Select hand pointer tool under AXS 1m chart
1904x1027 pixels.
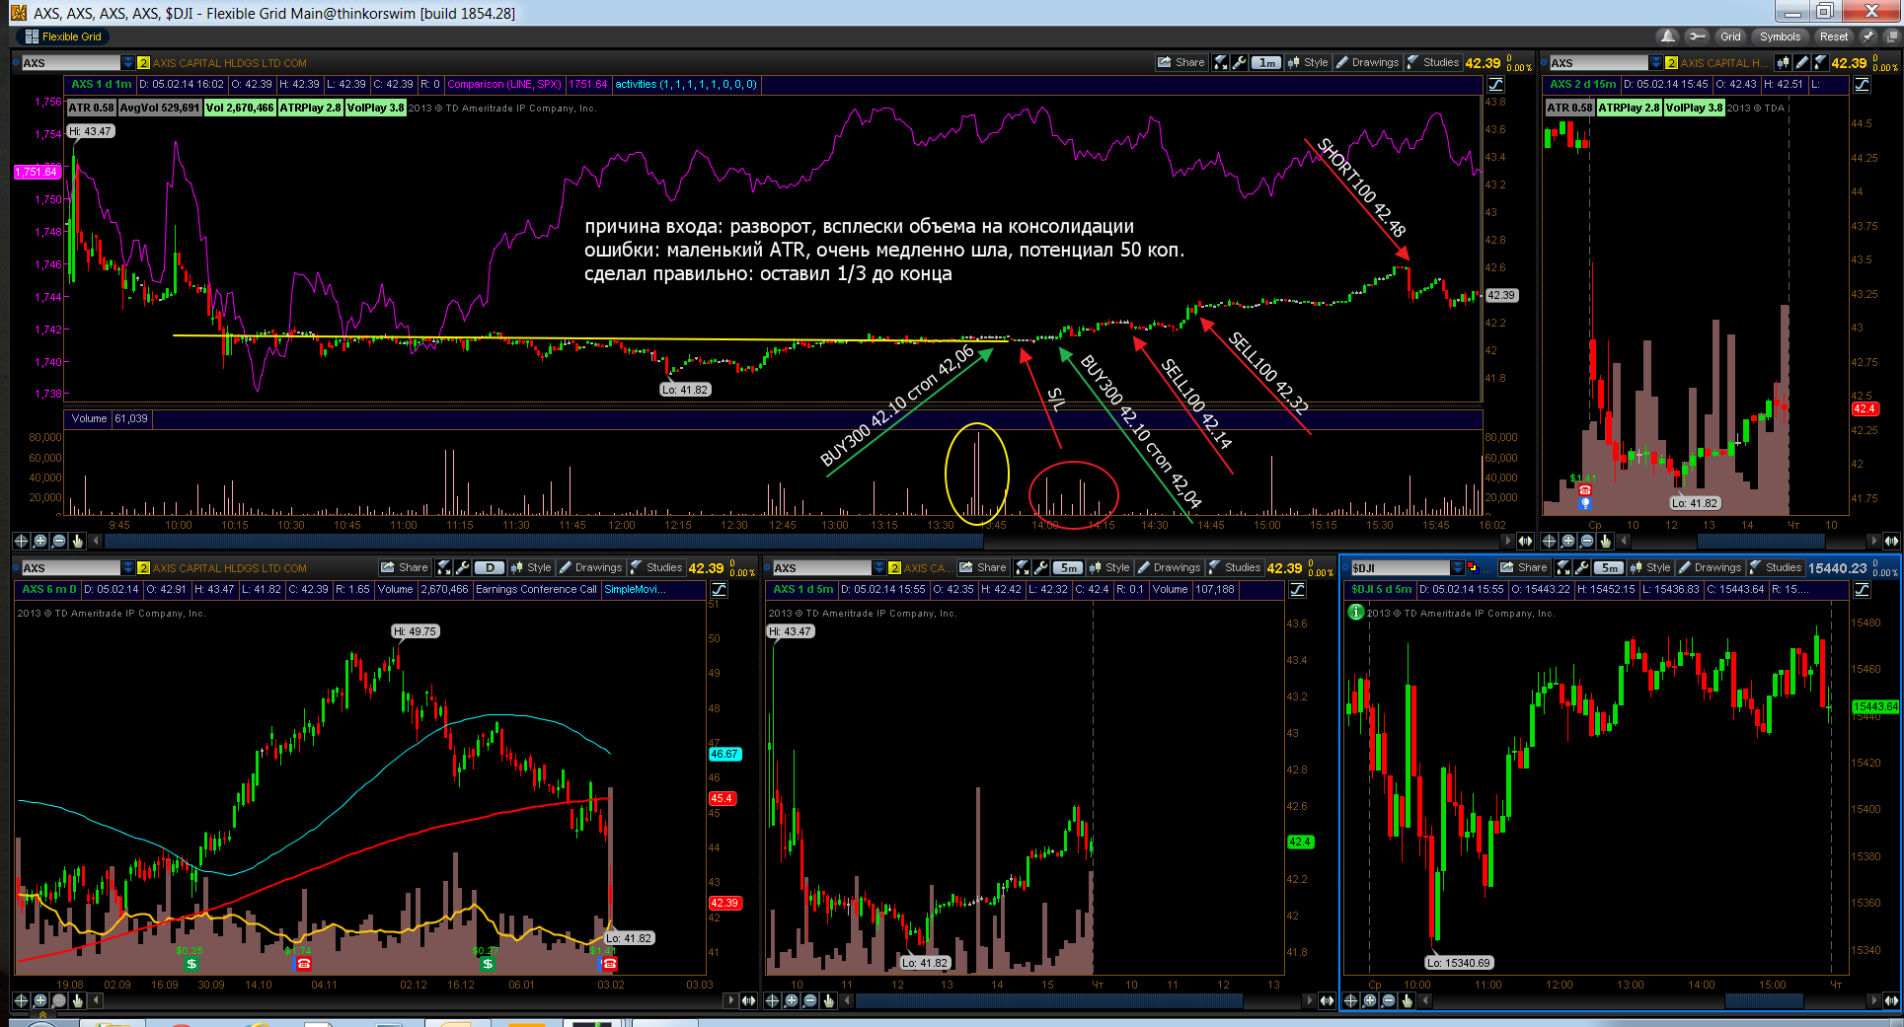click(x=77, y=541)
